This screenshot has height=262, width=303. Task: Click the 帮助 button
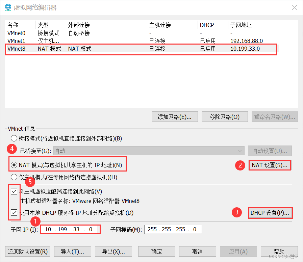point(279,252)
